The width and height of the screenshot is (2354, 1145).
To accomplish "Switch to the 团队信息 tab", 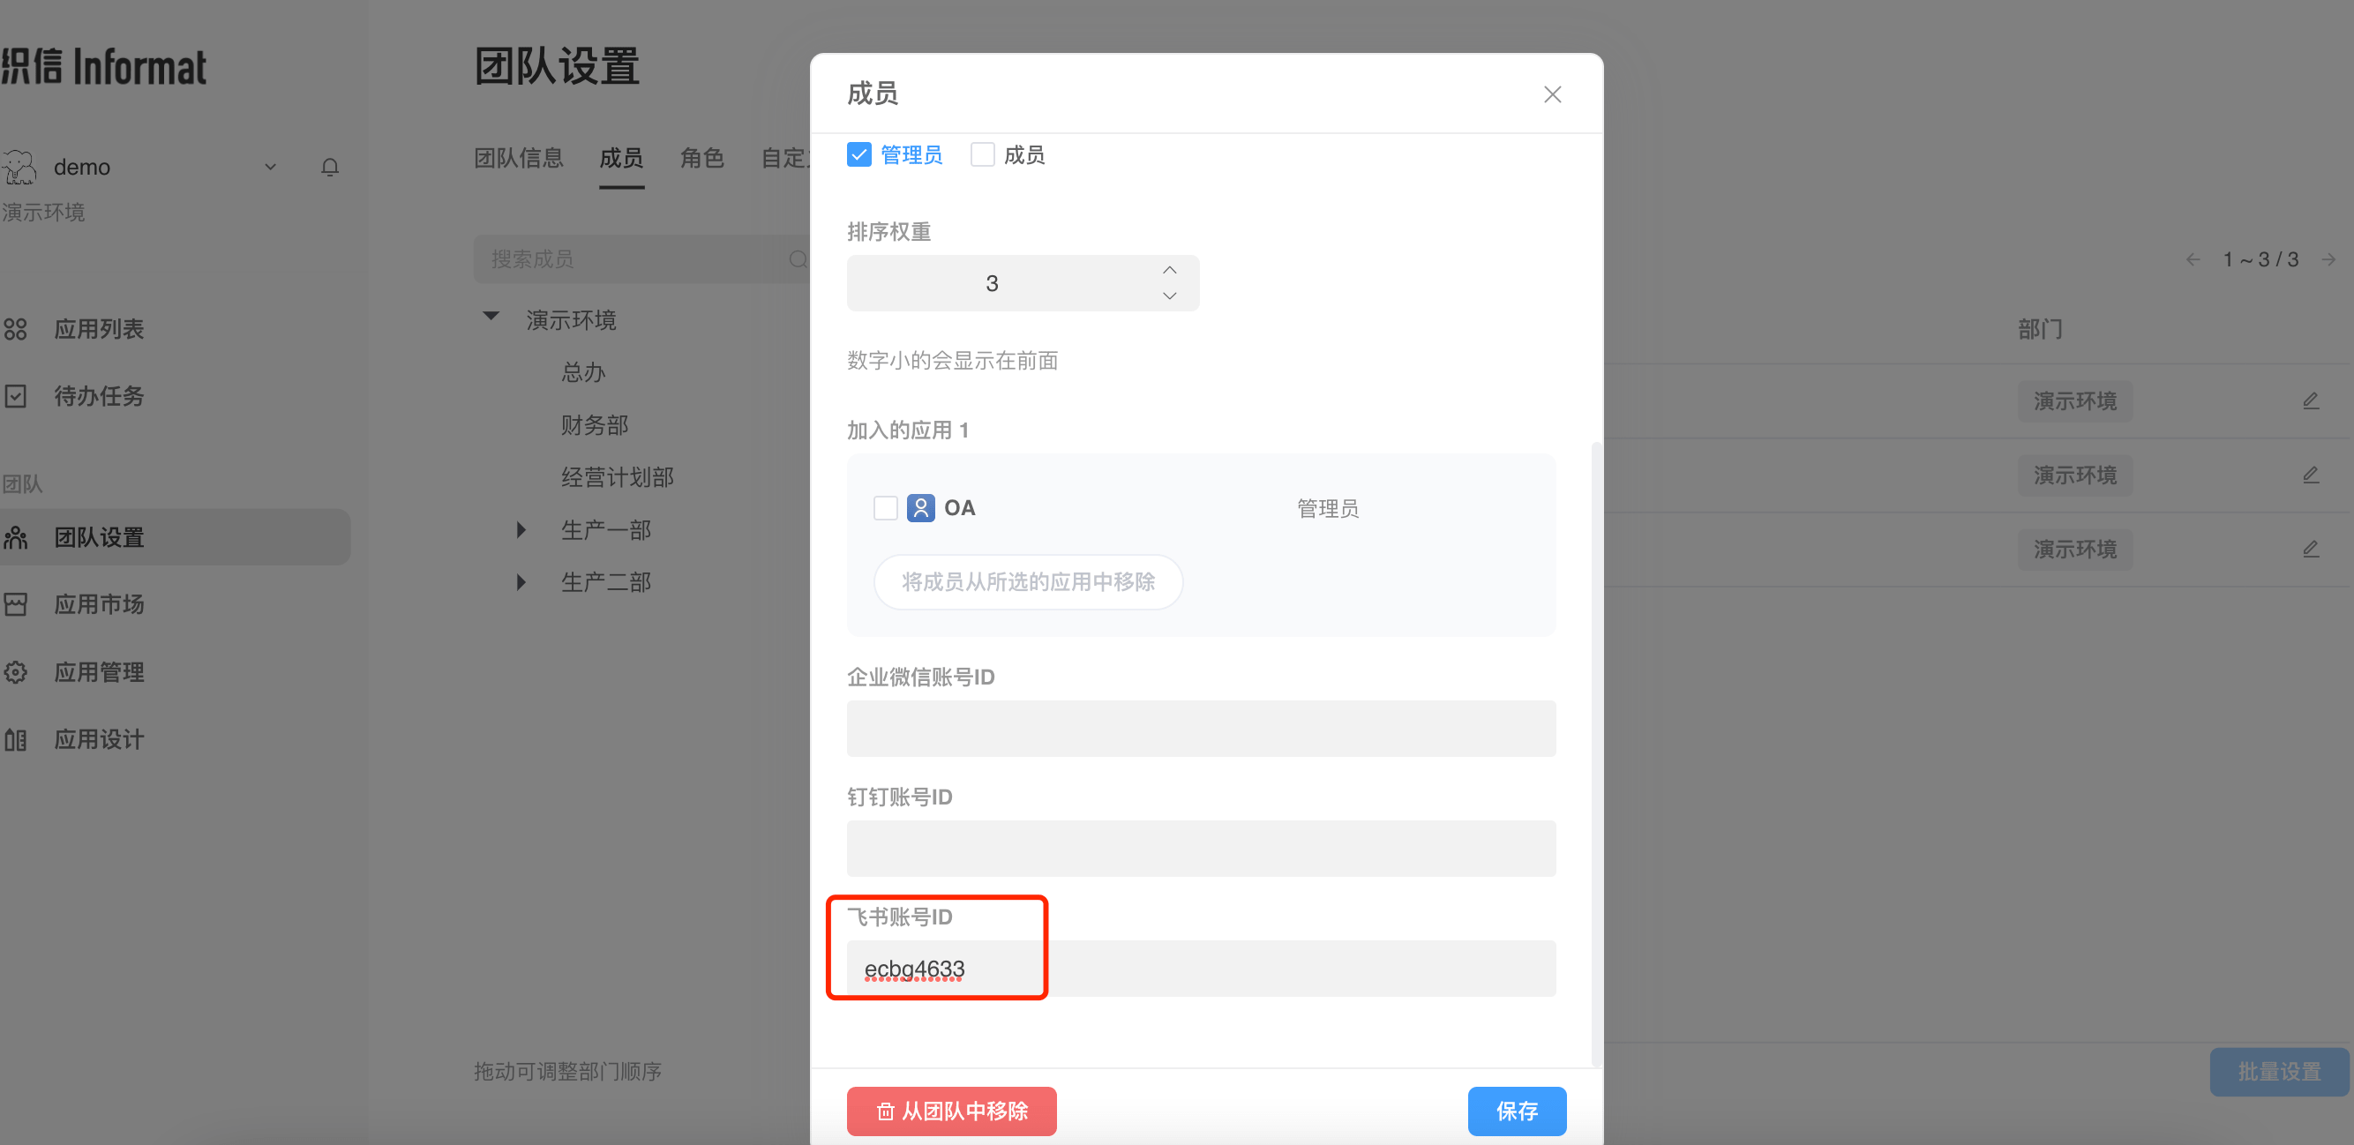I will pyautogui.click(x=518, y=158).
